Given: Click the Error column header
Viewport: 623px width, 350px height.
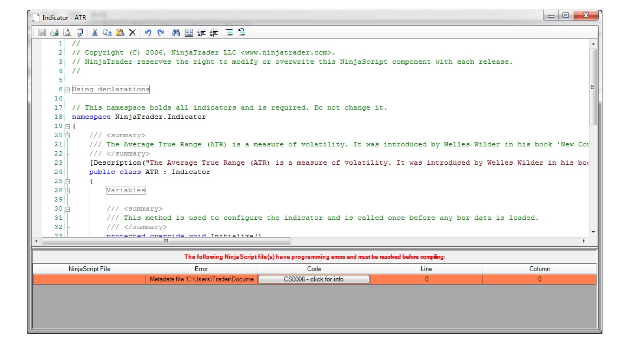Looking at the screenshot, I should pos(201,269).
